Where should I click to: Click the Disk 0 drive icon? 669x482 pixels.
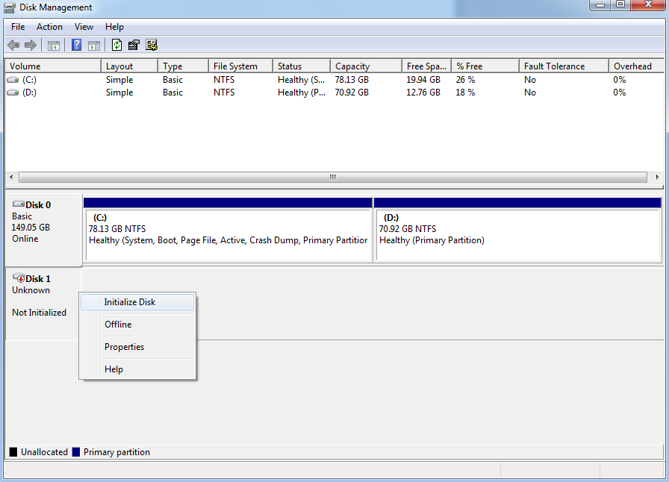(19, 204)
